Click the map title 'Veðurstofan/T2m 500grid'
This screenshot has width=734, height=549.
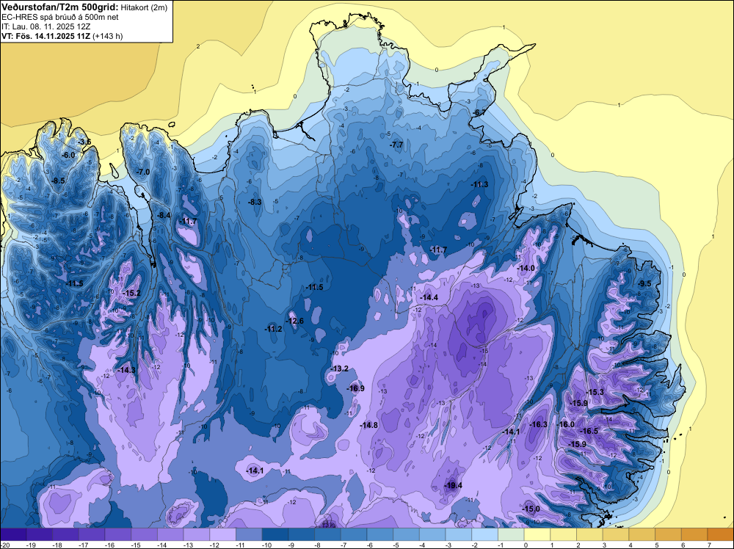click(x=59, y=7)
